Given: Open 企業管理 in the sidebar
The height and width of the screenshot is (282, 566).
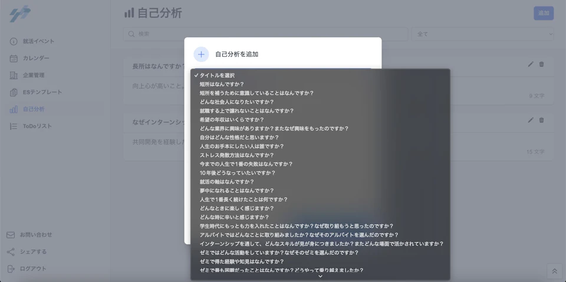Looking at the screenshot, I should pyautogui.click(x=34, y=75).
